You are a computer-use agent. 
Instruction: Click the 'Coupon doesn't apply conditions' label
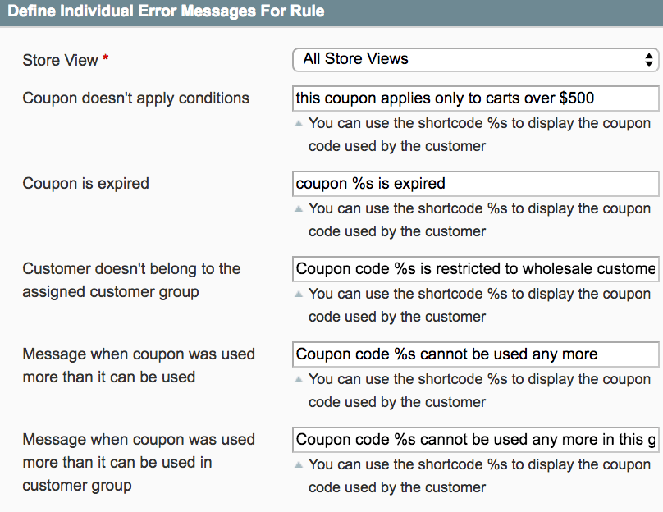pos(136,98)
